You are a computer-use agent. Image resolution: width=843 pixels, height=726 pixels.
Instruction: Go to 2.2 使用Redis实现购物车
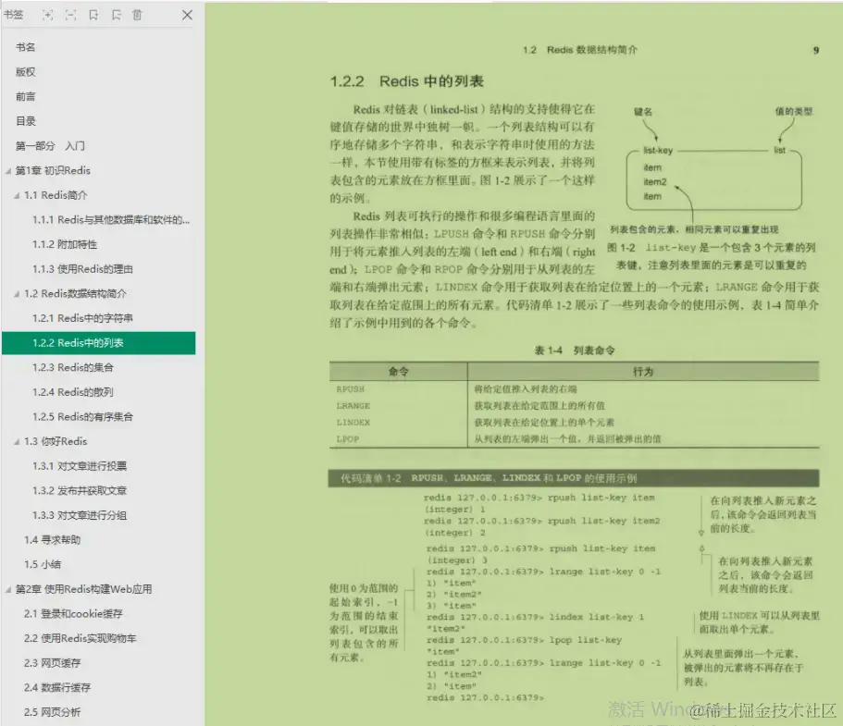80,639
